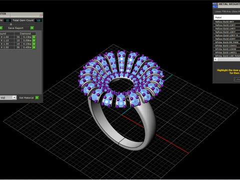Screen dimensions: 240x180
Task: Close the gem reporter panel
Action: coord(40,15)
